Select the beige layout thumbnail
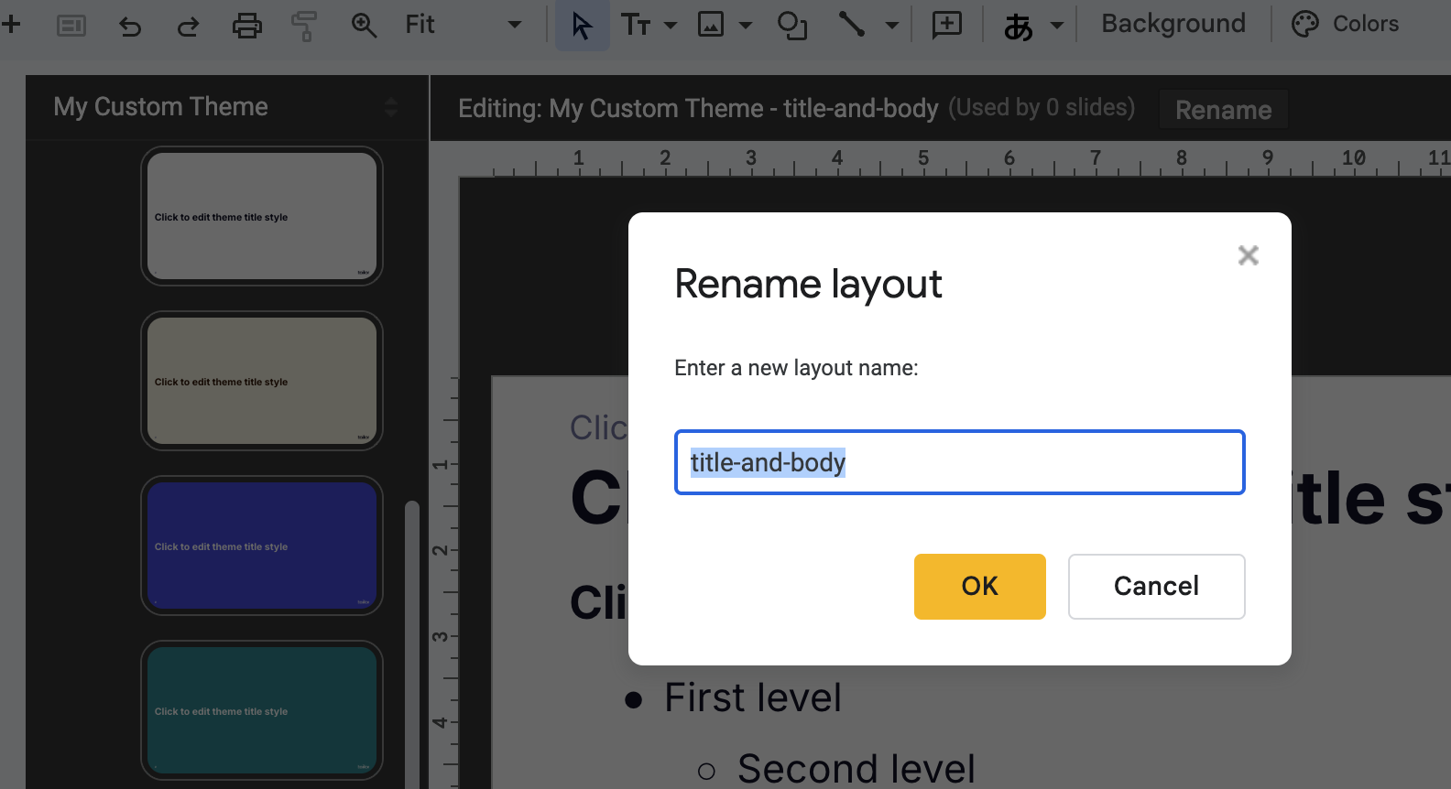 pyautogui.click(x=262, y=381)
